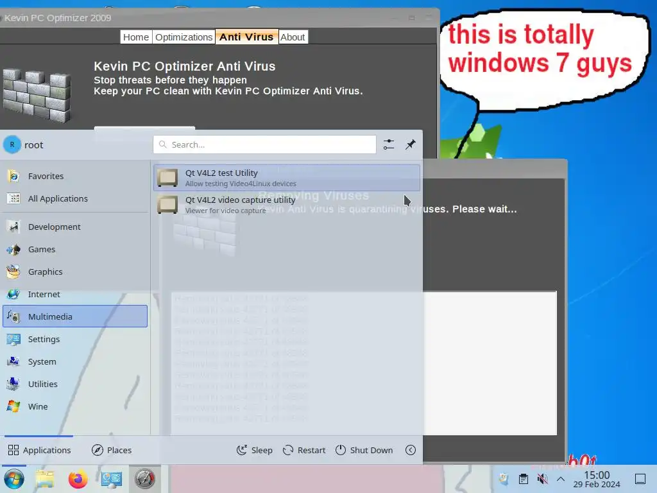The height and width of the screenshot is (493, 657).
Task: Expand more session options arrow
Action: [411, 450]
